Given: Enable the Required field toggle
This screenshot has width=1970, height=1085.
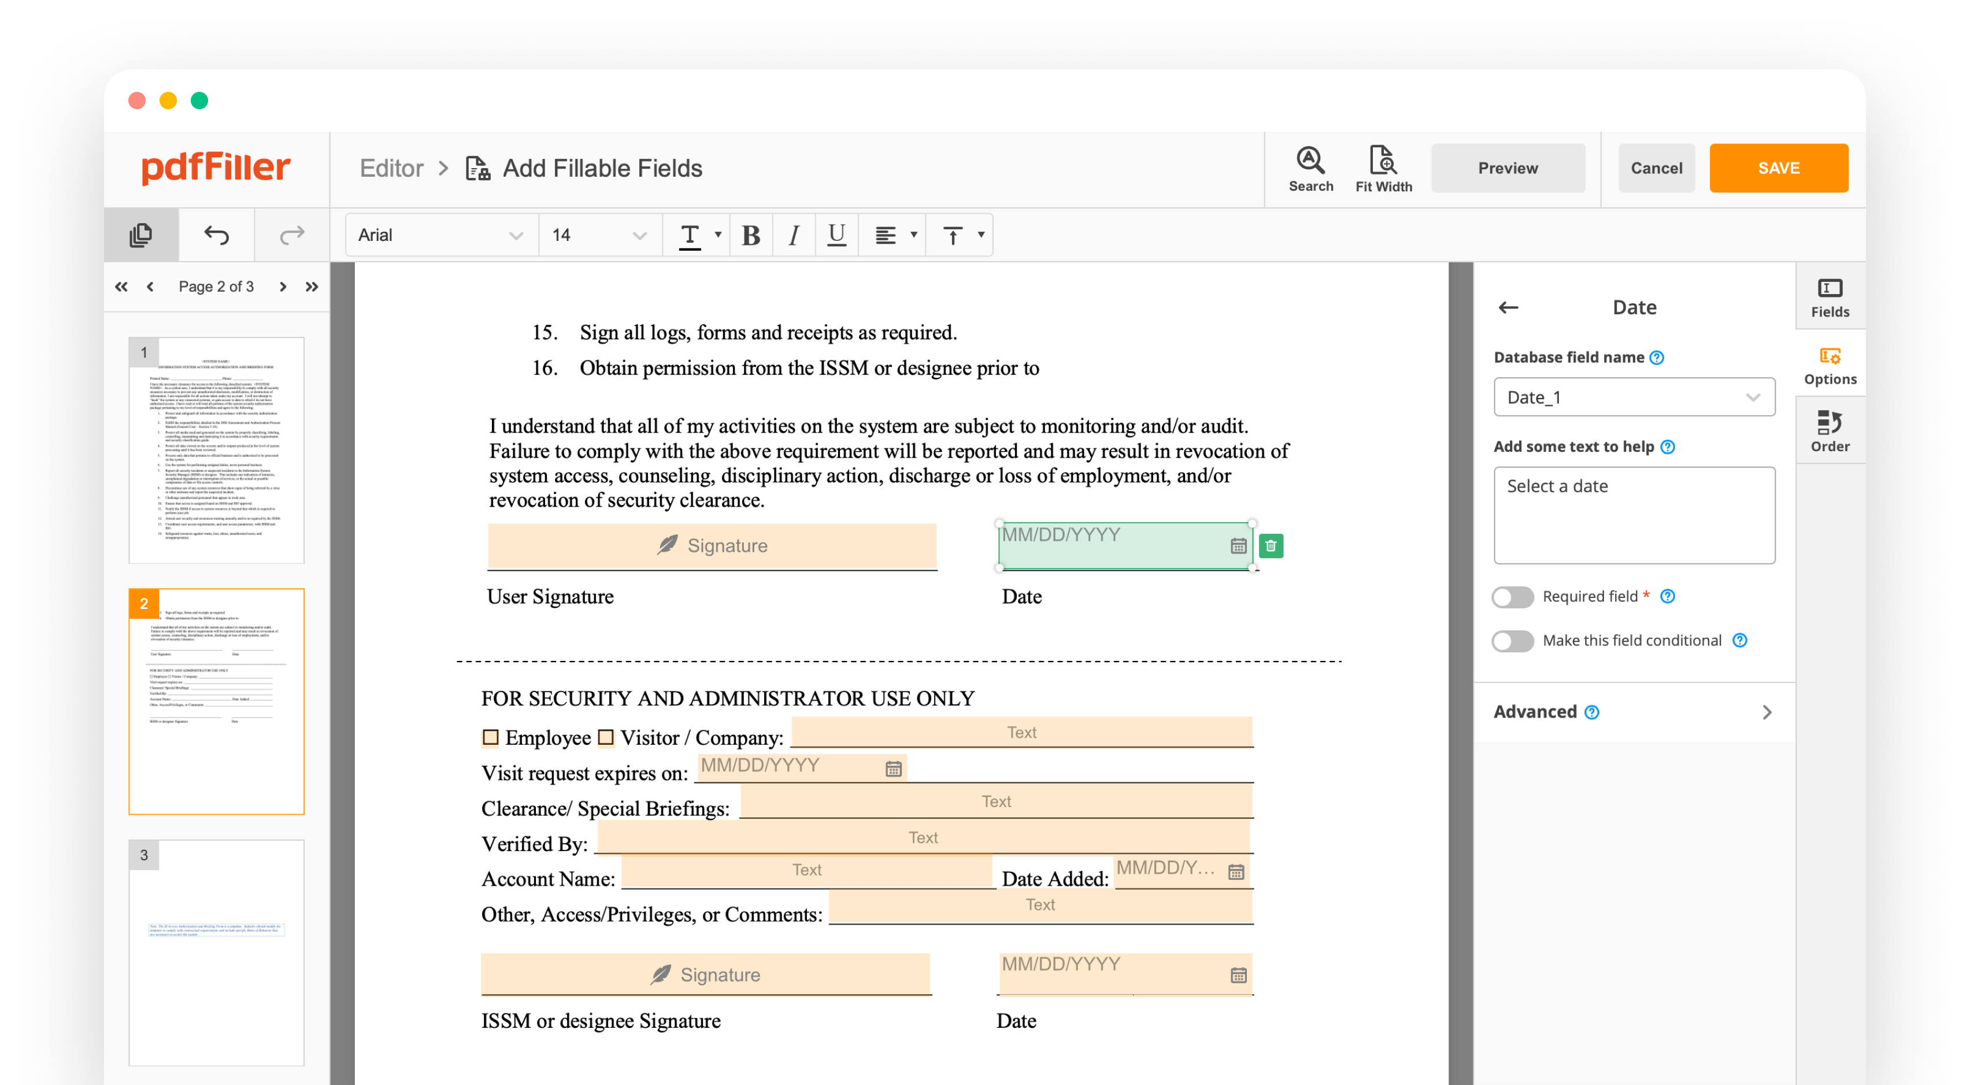Looking at the screenshot, I should (x=1512, y=597).
